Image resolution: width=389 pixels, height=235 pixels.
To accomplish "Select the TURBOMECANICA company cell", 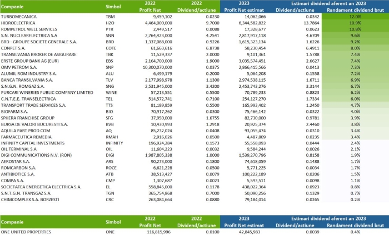I will pyautogui.click(x=19, y=17).
